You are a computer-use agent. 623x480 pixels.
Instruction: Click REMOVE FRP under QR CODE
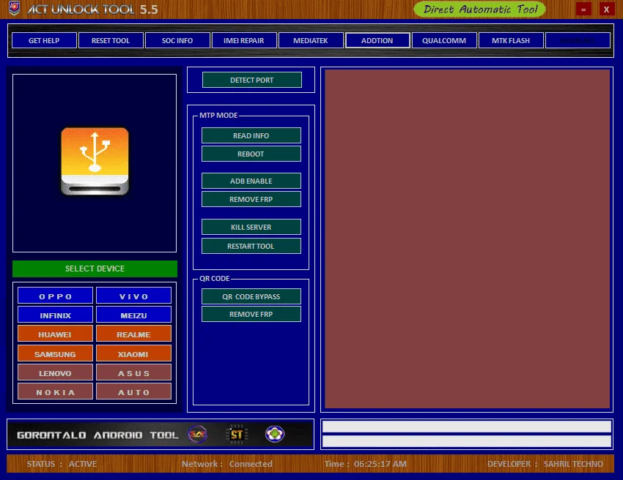[251, 314]
